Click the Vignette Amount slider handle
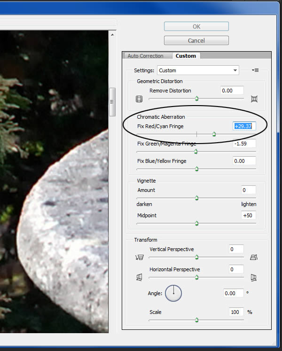Viewport: 282px width, 351px height. click(x=196, y=198)
